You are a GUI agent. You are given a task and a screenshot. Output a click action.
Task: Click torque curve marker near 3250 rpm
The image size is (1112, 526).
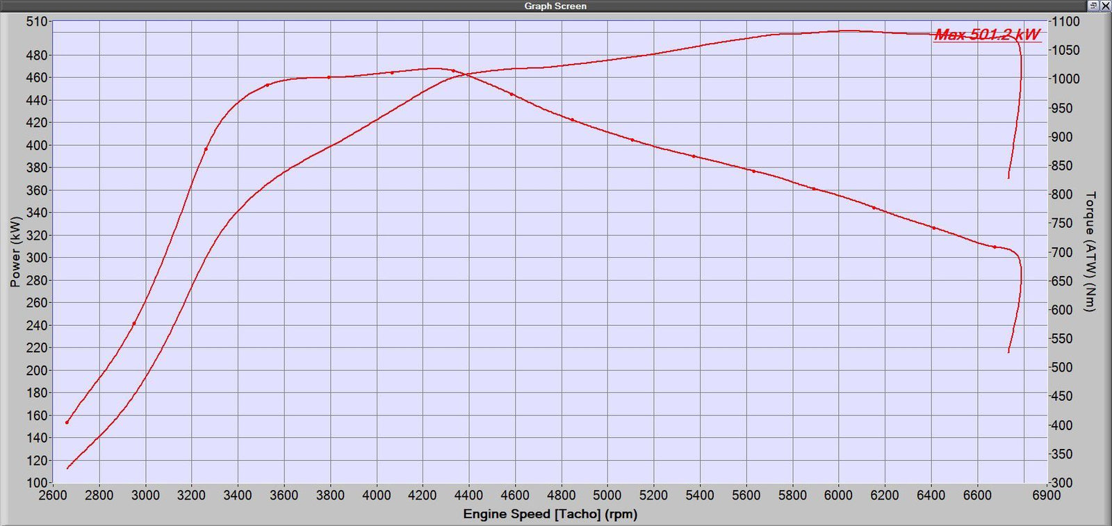pyautogui.click(x=206, y=149)
